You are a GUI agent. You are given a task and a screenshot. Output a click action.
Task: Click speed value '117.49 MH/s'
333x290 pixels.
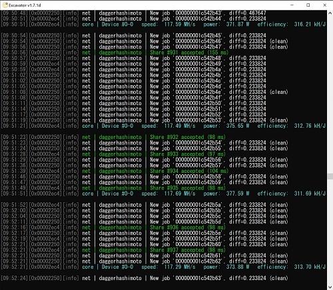180,126
